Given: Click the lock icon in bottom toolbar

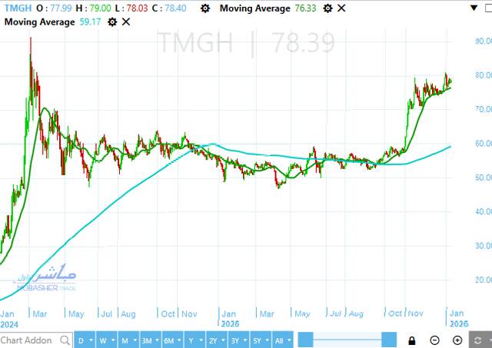Looking at the screenshot, I should [x=413, y=340].
